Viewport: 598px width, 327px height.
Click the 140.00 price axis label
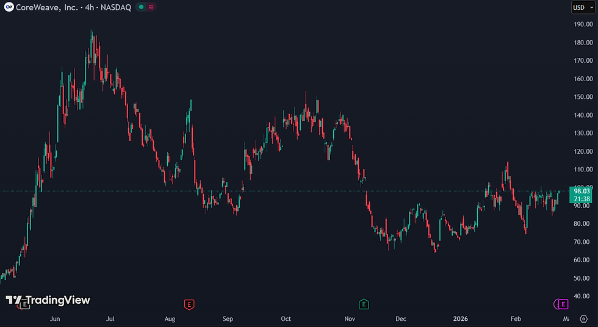tap(583, 115)
